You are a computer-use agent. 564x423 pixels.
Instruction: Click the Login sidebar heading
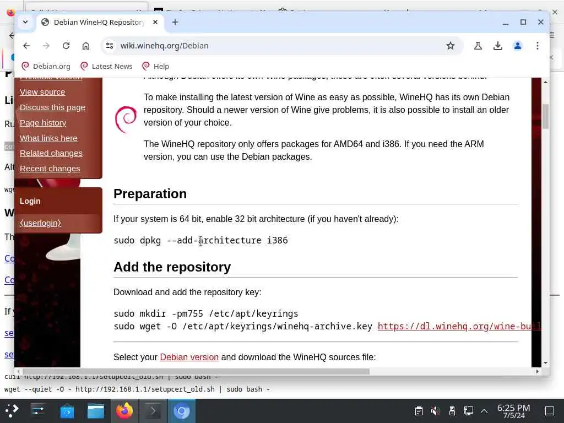30,201
